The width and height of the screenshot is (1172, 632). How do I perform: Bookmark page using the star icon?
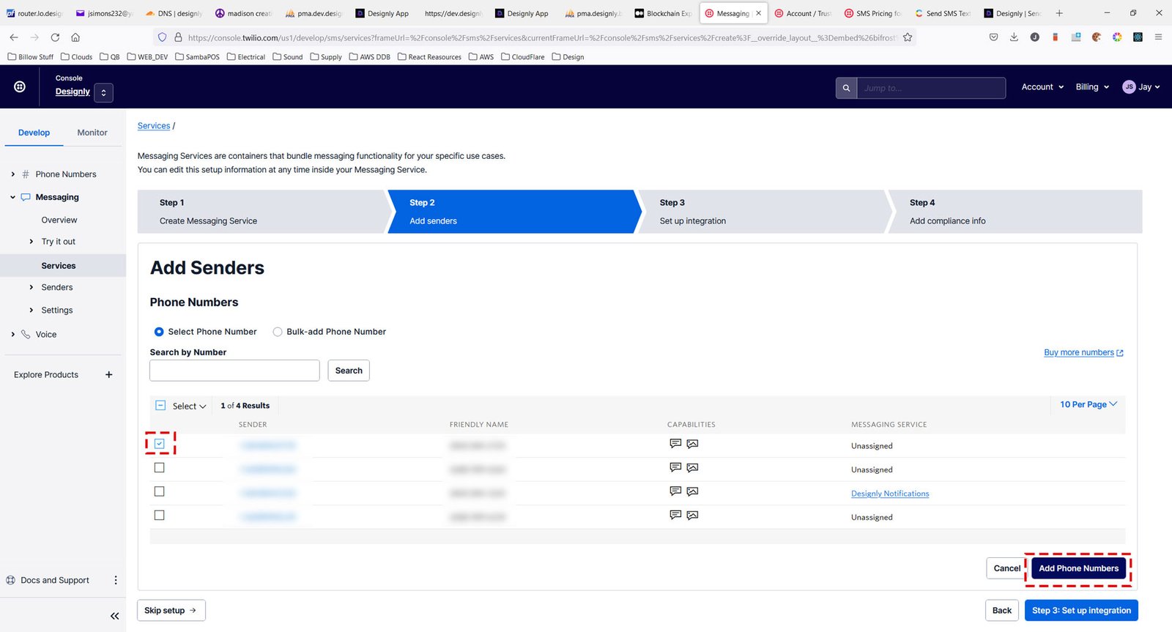click(908, 37)
